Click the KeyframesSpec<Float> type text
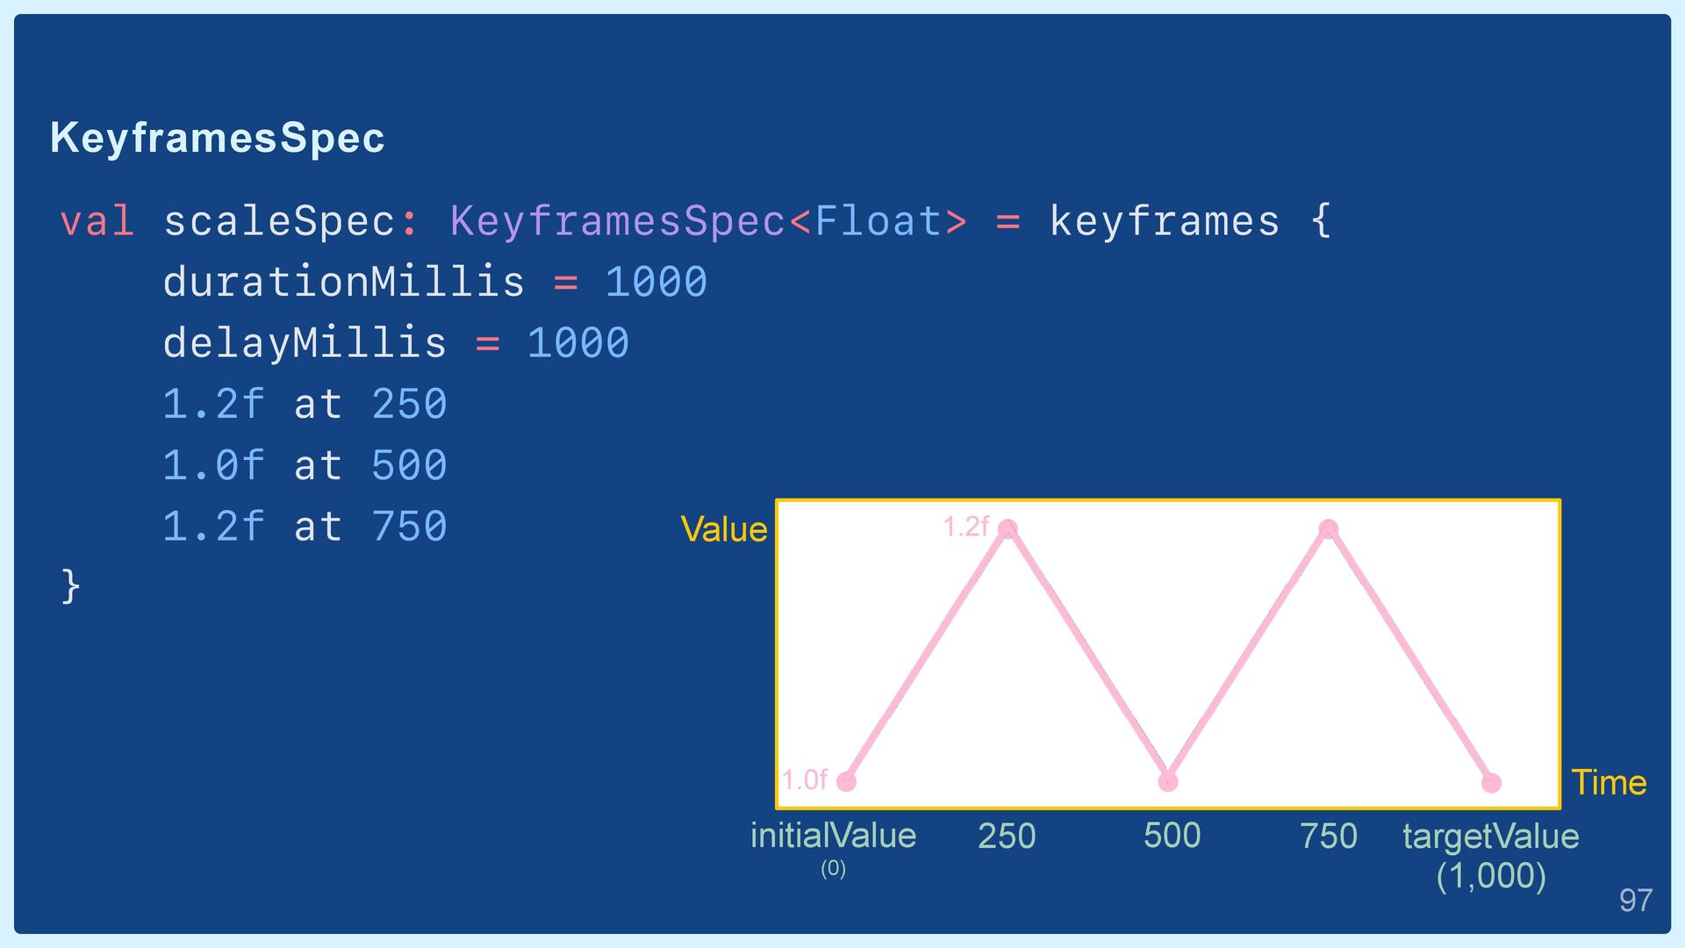The image size is (1685, 948). tap(708, 220)
